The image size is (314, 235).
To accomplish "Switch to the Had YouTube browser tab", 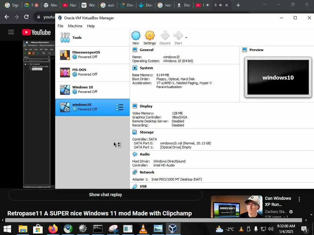I will coord(70,5).
